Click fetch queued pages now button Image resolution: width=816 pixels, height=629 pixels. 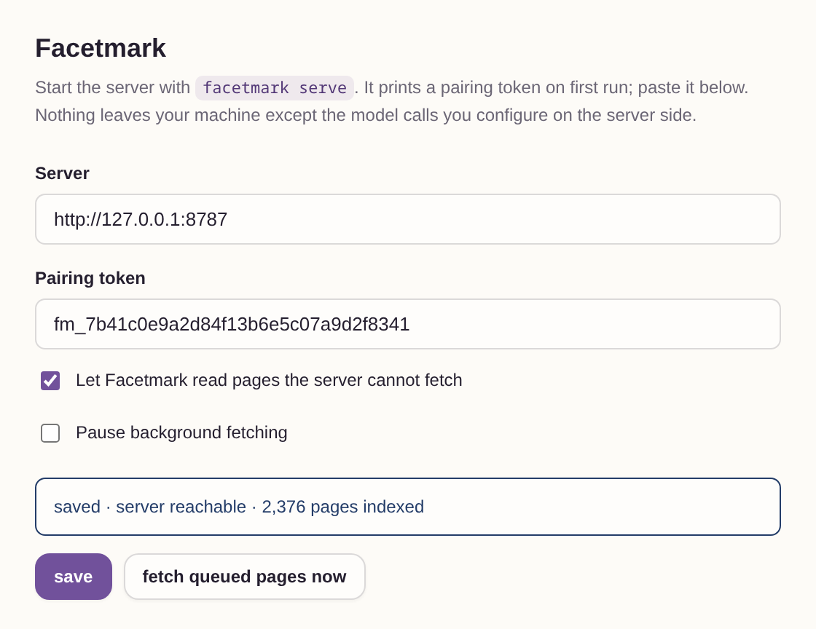pos(245,577)
